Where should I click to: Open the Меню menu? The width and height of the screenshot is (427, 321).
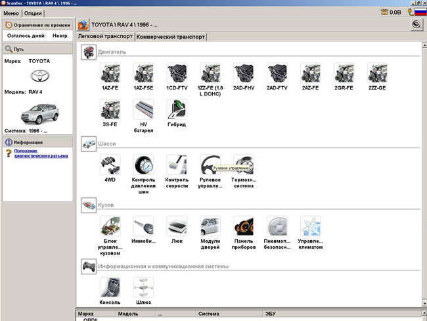pos(11,13)
